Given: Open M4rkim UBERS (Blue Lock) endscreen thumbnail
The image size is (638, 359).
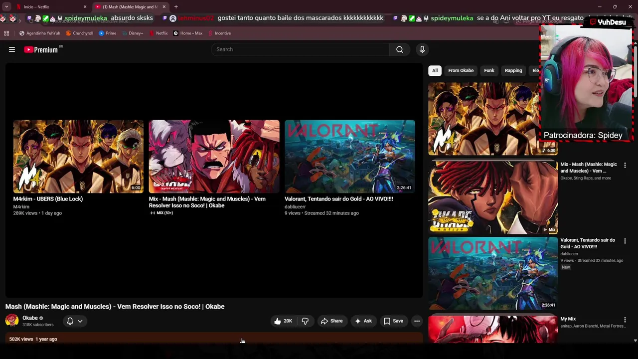Looking at the screenshot, I should click(78, 157).
